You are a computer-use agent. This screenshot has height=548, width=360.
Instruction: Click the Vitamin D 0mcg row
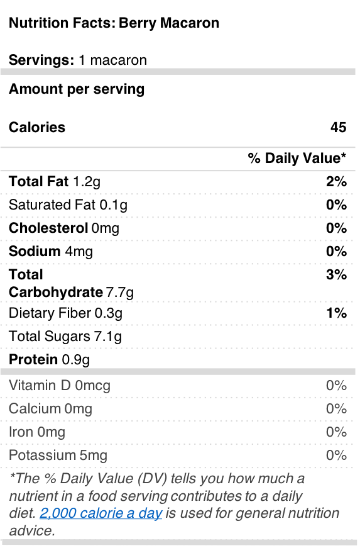click(x=178, y=386)
